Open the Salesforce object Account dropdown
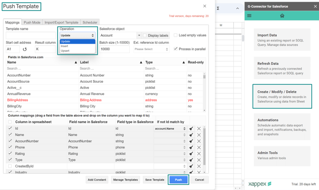The width and height of the screenshot is (319, 190). [x=139, y=35]
